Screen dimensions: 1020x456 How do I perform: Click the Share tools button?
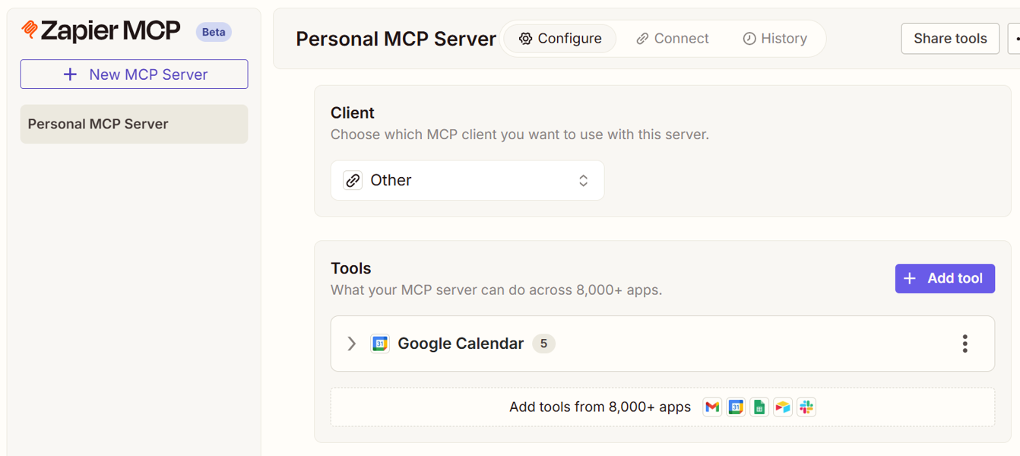(x=950, y=38)
